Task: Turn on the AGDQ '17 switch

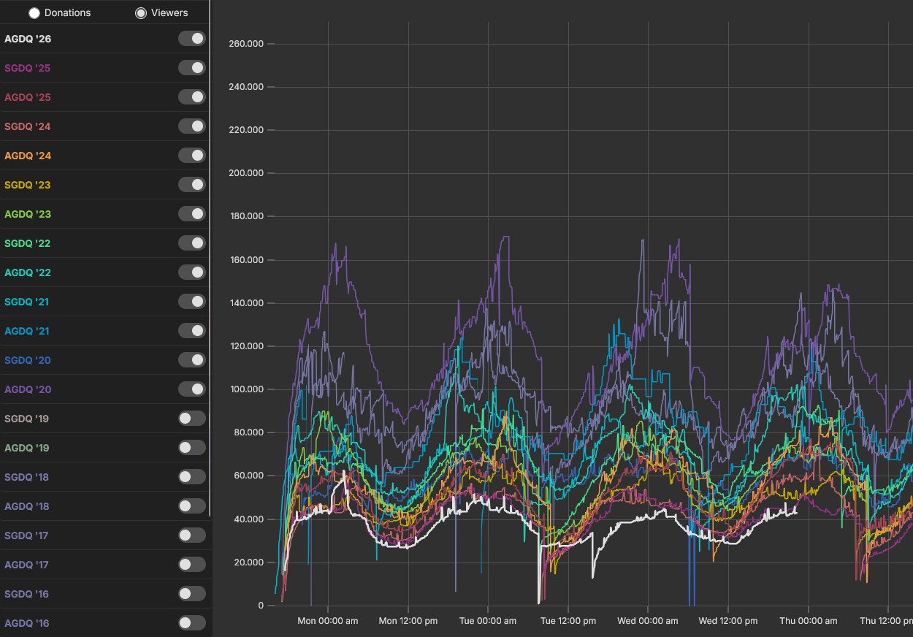Action: click(x=192, y=565)
